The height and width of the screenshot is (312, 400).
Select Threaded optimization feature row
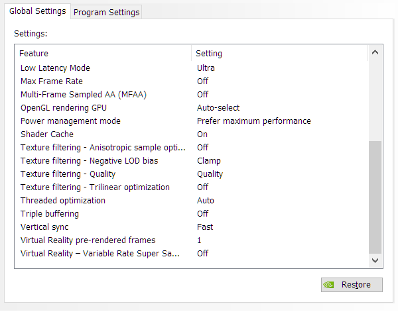point(62,200)
